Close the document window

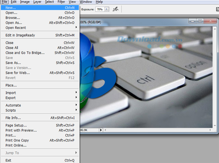(x=210, y=21)
